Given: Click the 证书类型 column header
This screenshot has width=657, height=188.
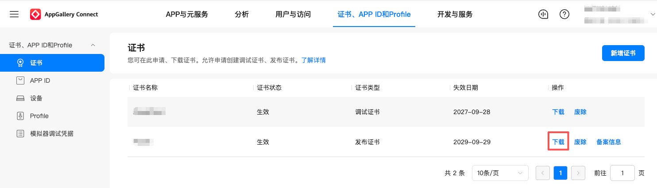Looking at the screenshot, I should point(367,88).
